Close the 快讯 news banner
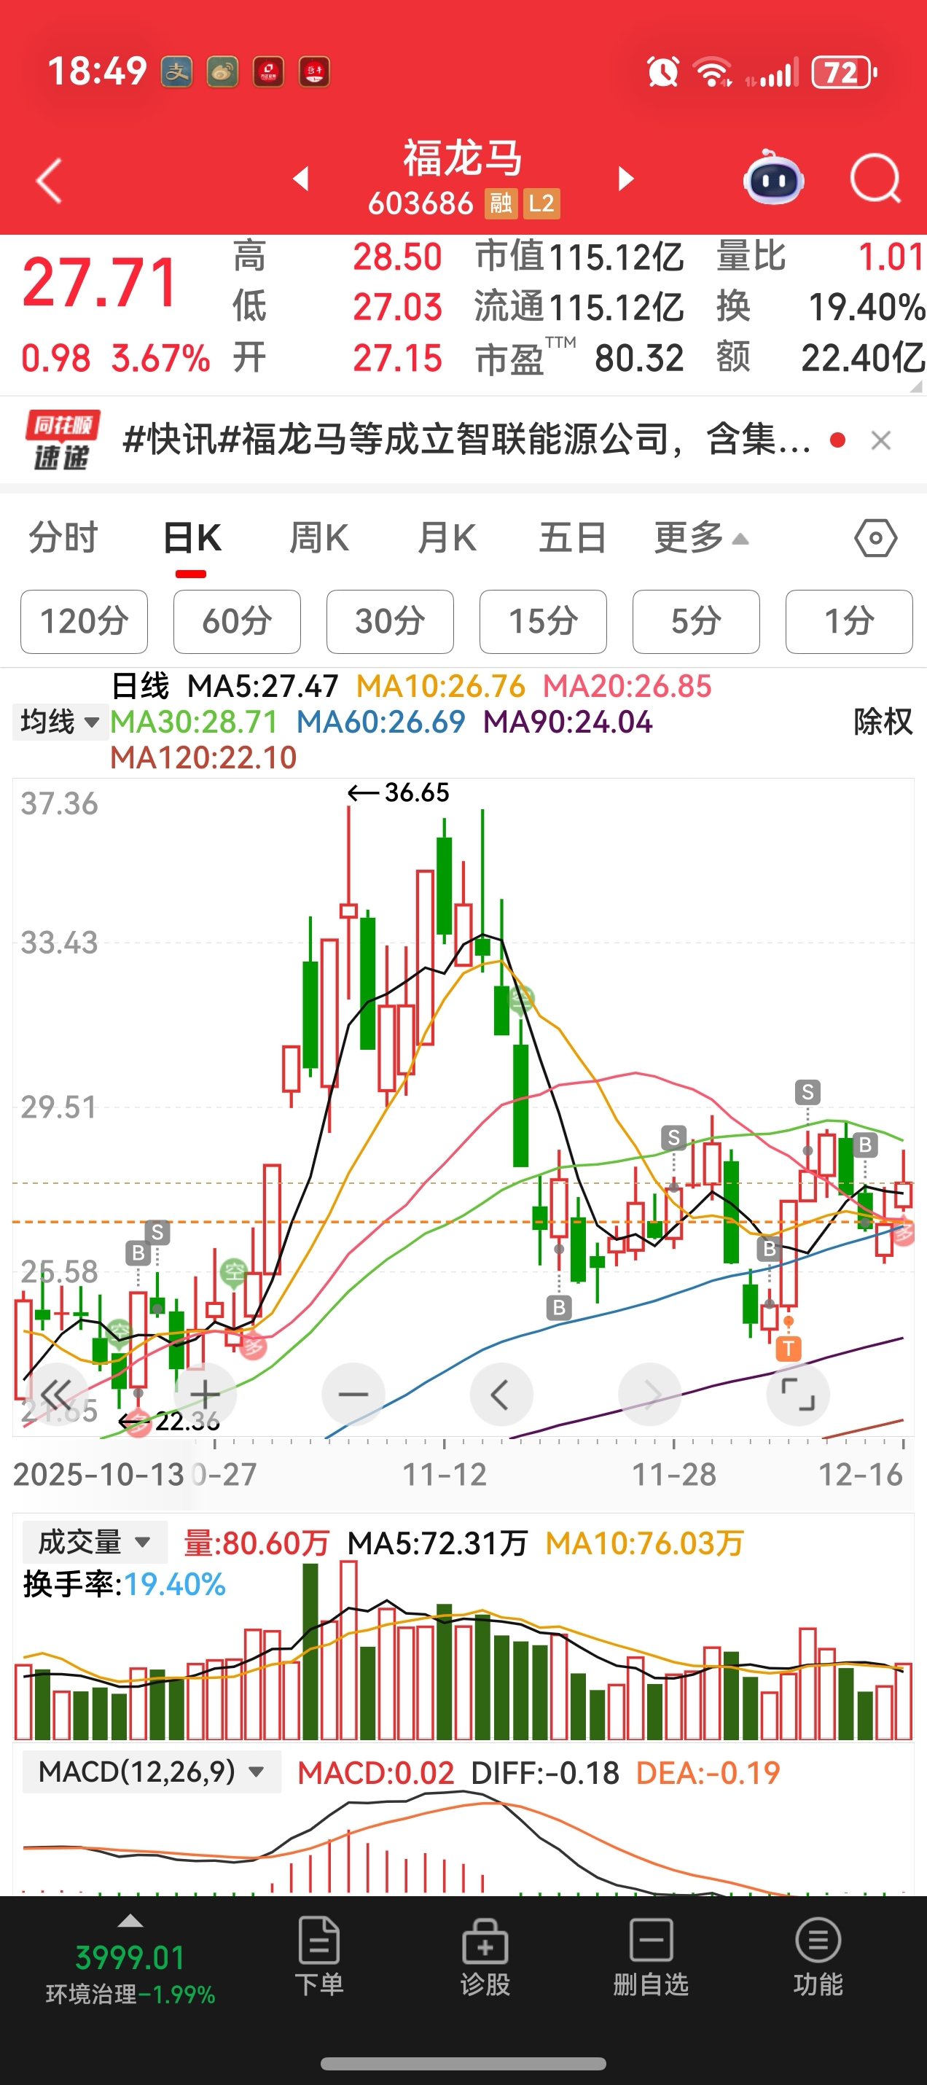This screenshot has height=2085, width=927. coord(881,440)
